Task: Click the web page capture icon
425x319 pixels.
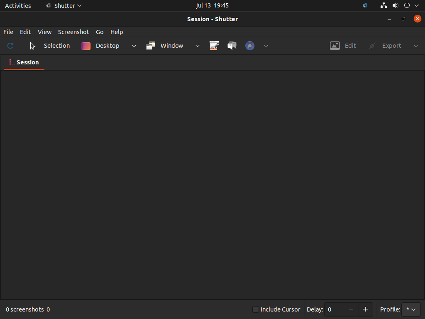Action: click(250, 46)
